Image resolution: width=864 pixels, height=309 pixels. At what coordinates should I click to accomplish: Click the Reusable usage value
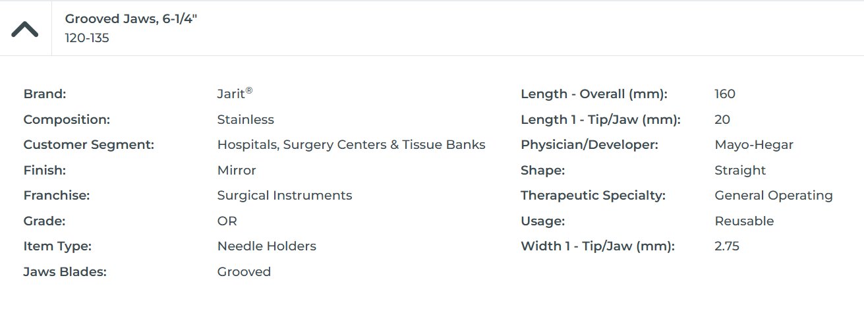744,221
